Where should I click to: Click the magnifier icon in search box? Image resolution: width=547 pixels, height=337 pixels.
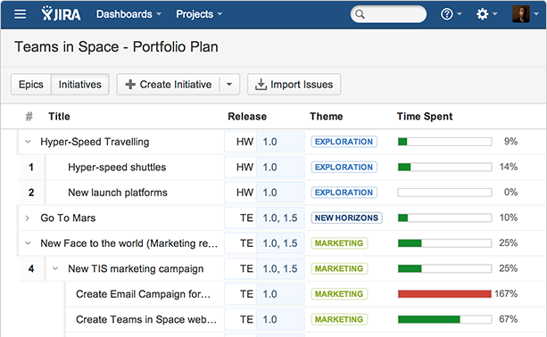(x=360, y=14)
